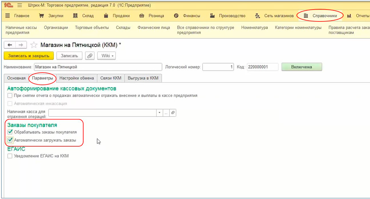Open the Справочники menu section

tap(320, 16)
